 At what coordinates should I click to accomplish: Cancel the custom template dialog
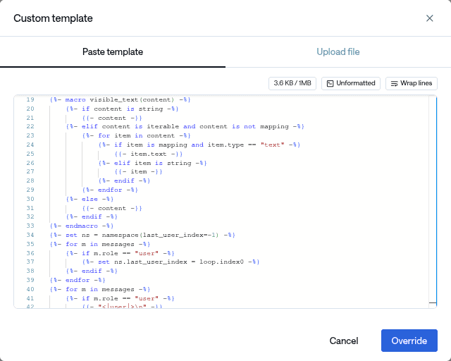[x=344, y=341]
